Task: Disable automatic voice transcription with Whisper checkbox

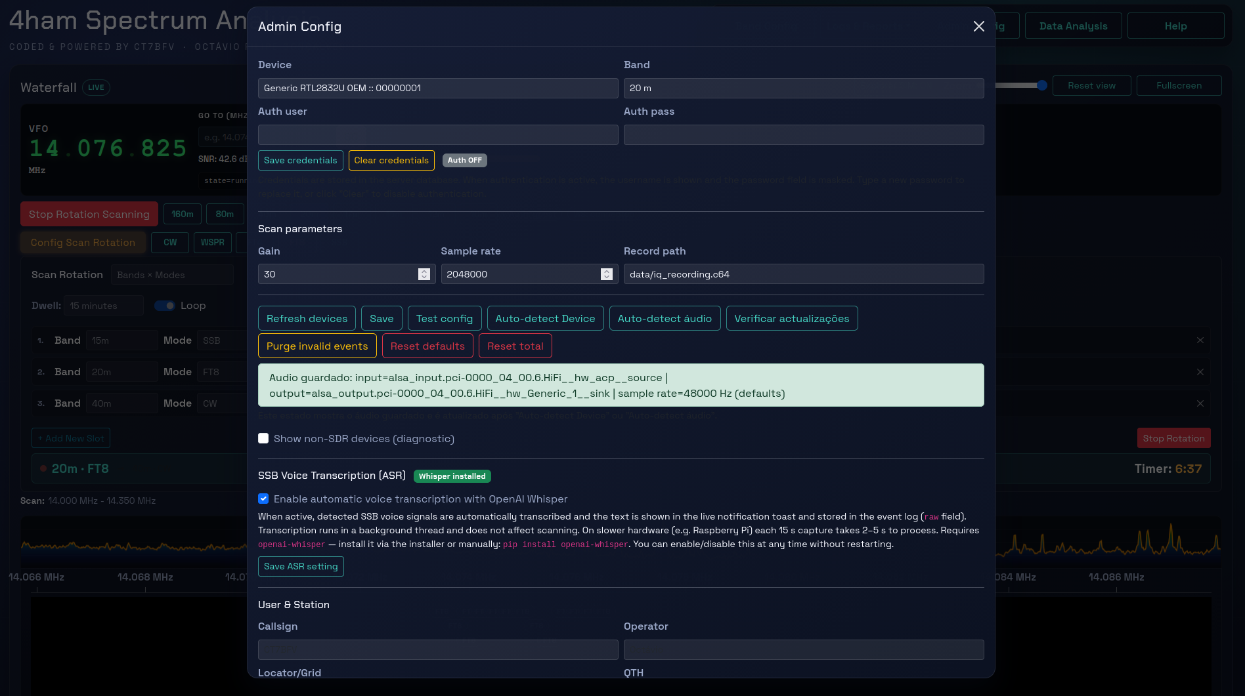Action: (263, 499)
